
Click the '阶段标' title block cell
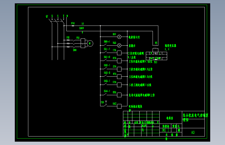[166, 126]
